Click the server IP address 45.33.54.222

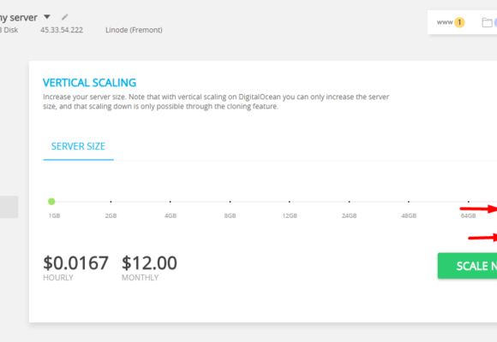[x=62, y=30]
